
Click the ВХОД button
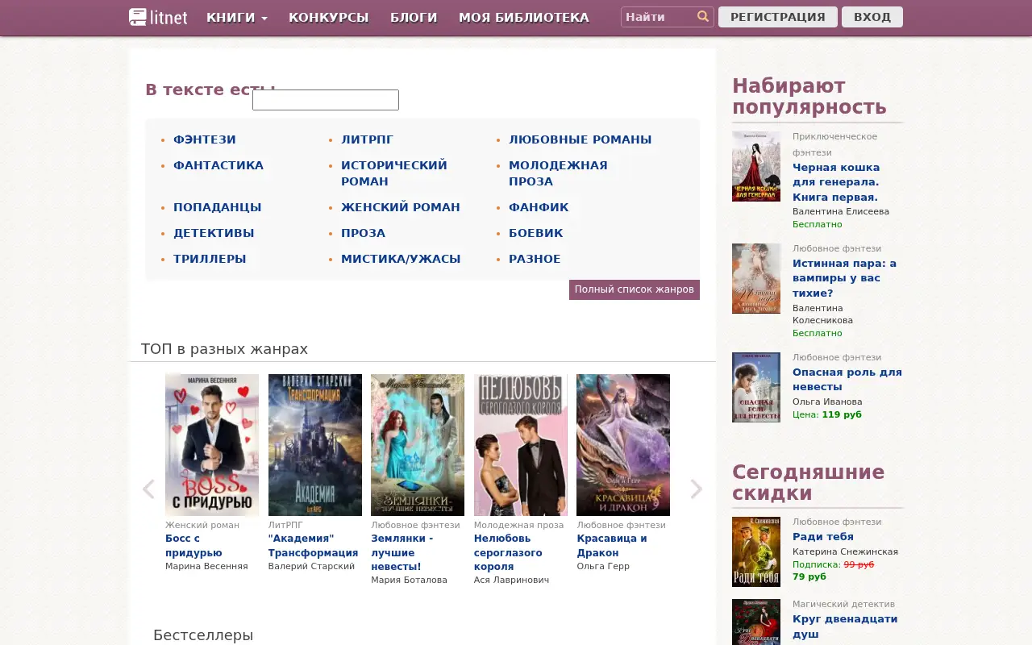[x=872, y=17]
